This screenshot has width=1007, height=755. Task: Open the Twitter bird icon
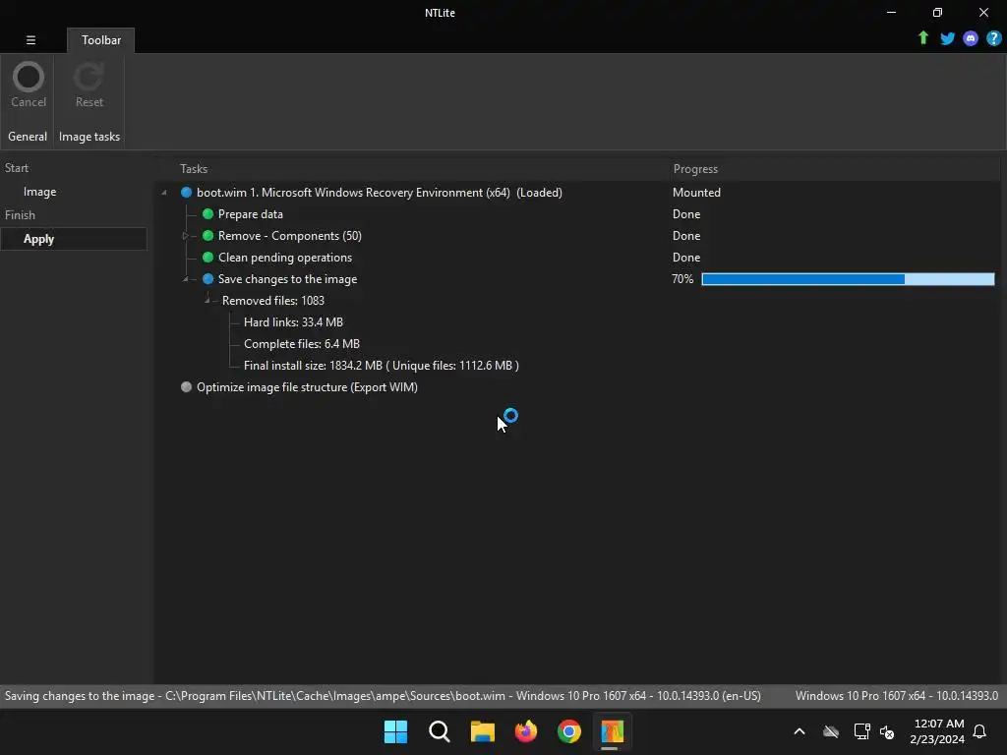(x=947, y=38)
